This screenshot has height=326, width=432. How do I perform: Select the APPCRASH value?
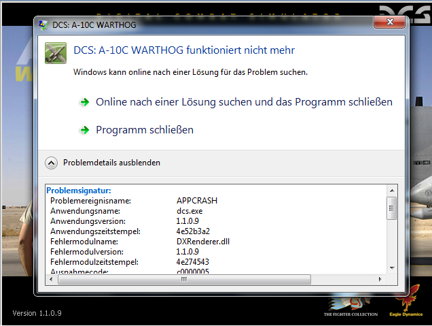[197, 201]
